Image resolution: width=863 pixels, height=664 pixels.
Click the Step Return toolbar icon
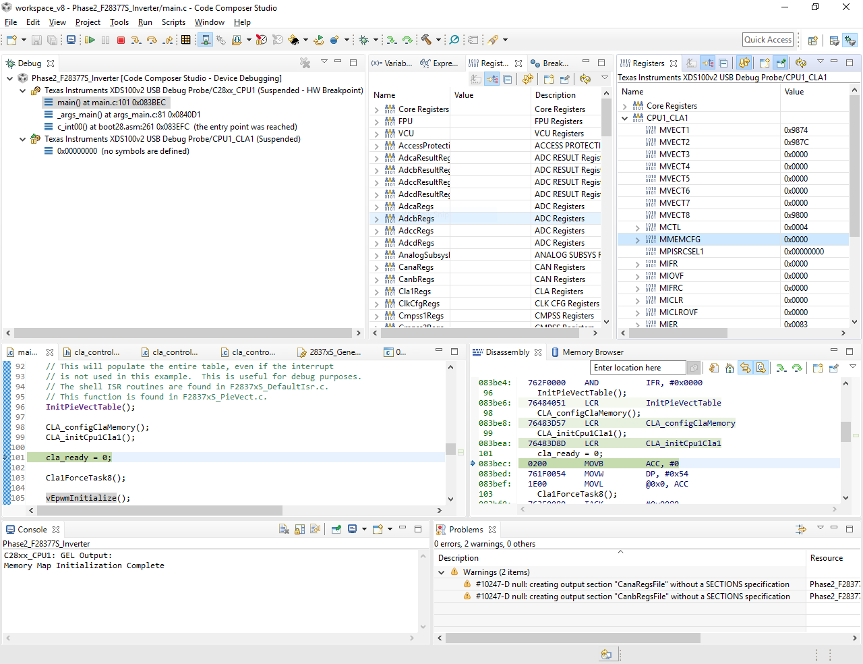(x=167, y=40)
